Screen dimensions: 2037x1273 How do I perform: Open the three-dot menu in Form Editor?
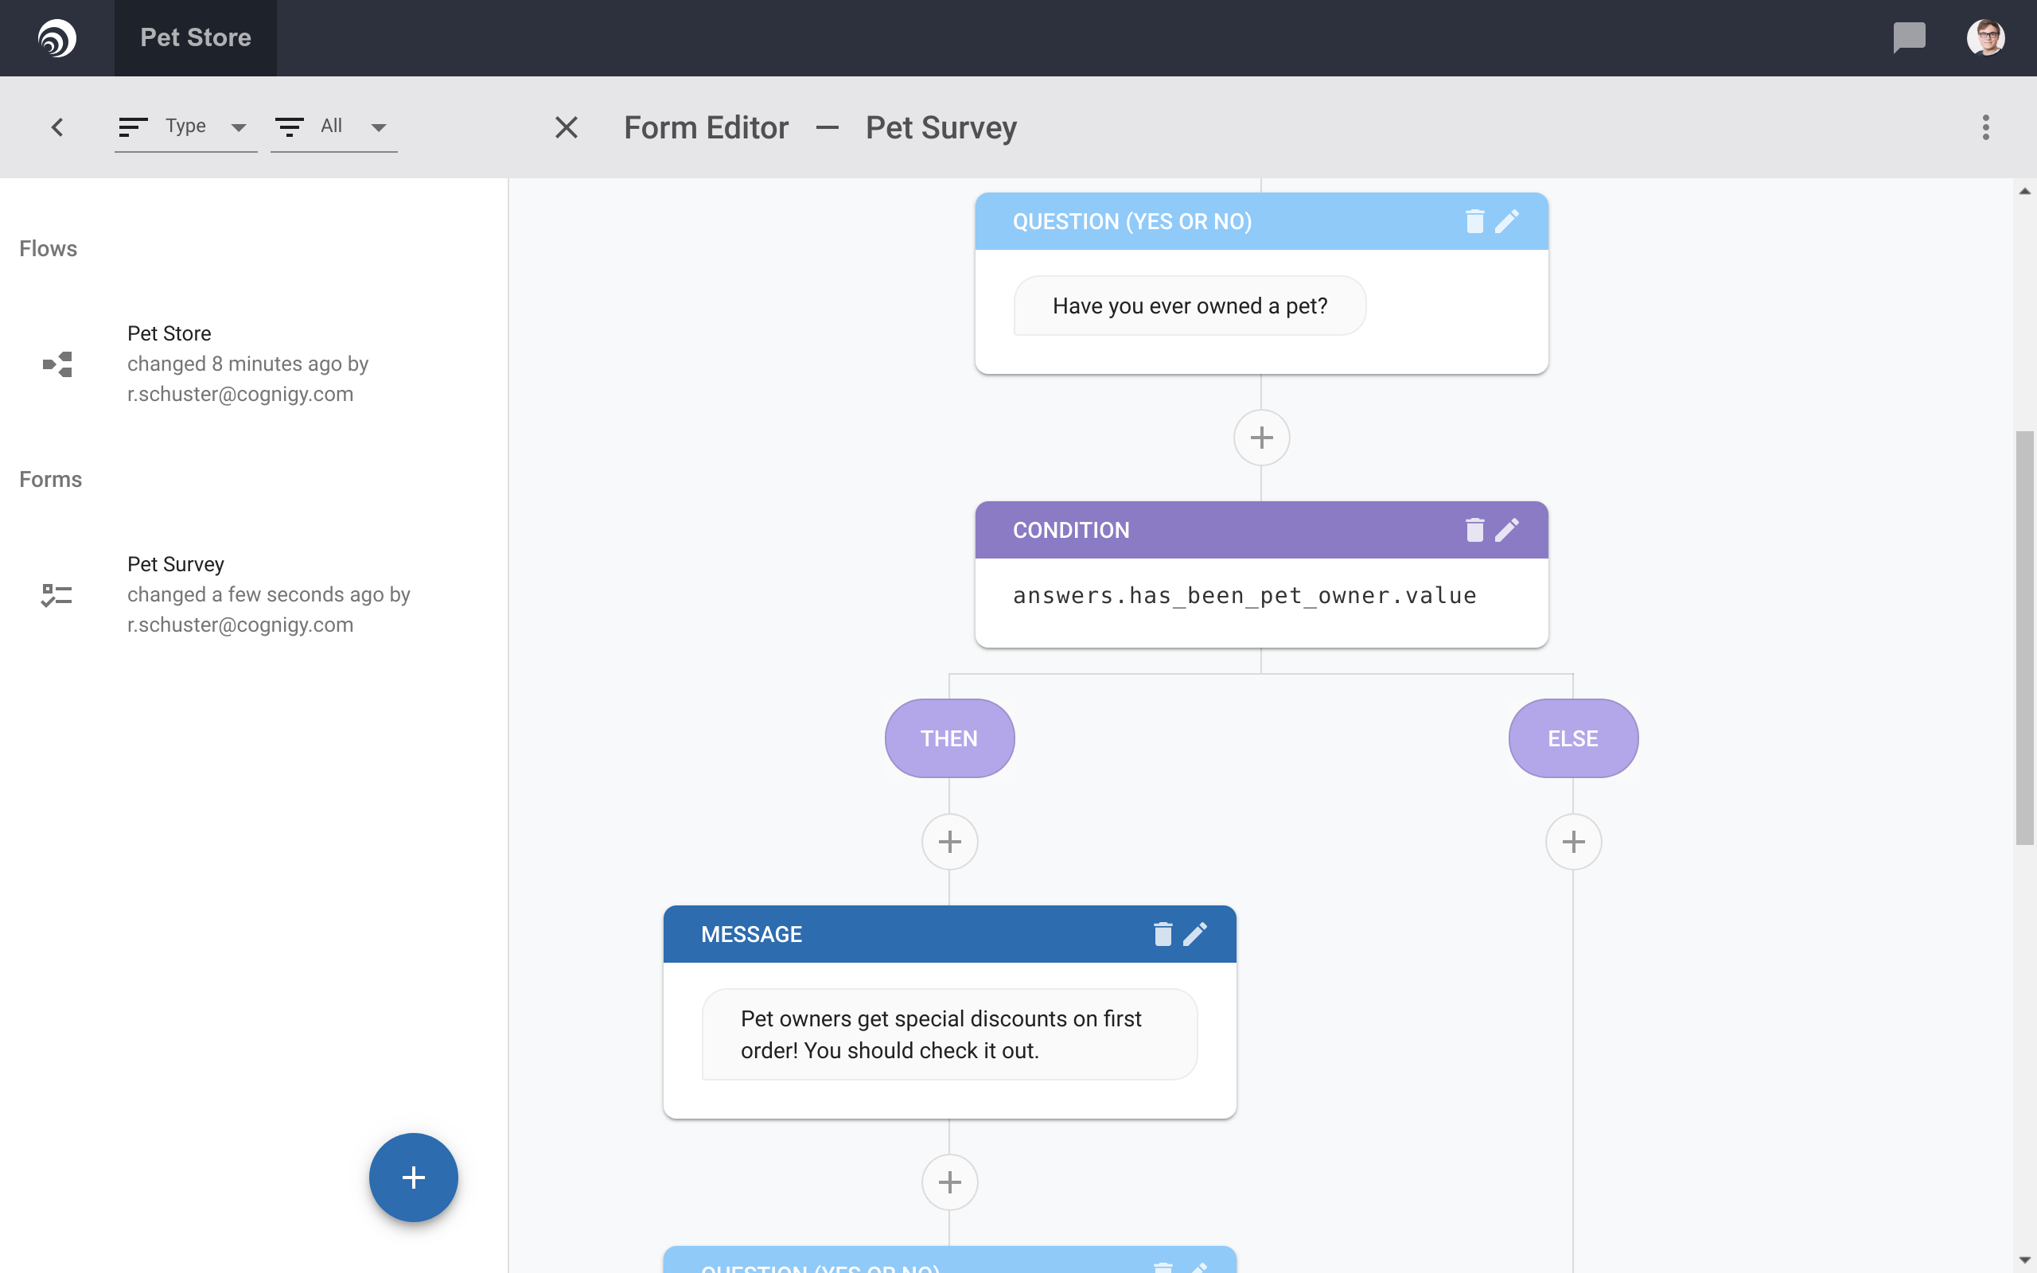click(x=1985, y=127)
